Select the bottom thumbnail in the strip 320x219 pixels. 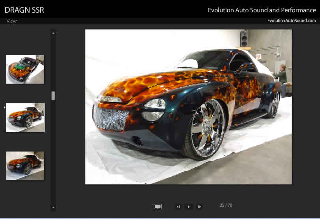coord(25,166)
